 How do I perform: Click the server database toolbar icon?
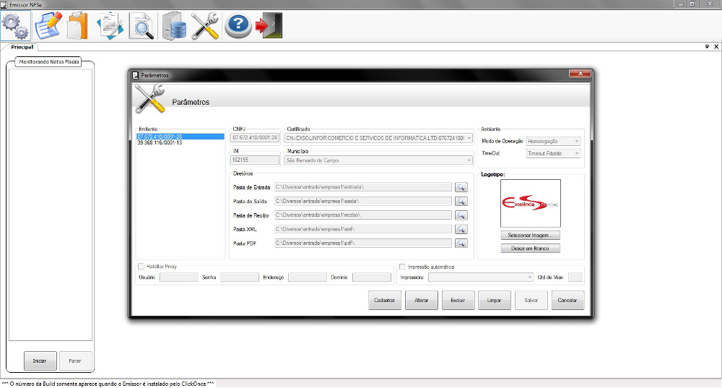pyautogui.click(x=174, y=25)
